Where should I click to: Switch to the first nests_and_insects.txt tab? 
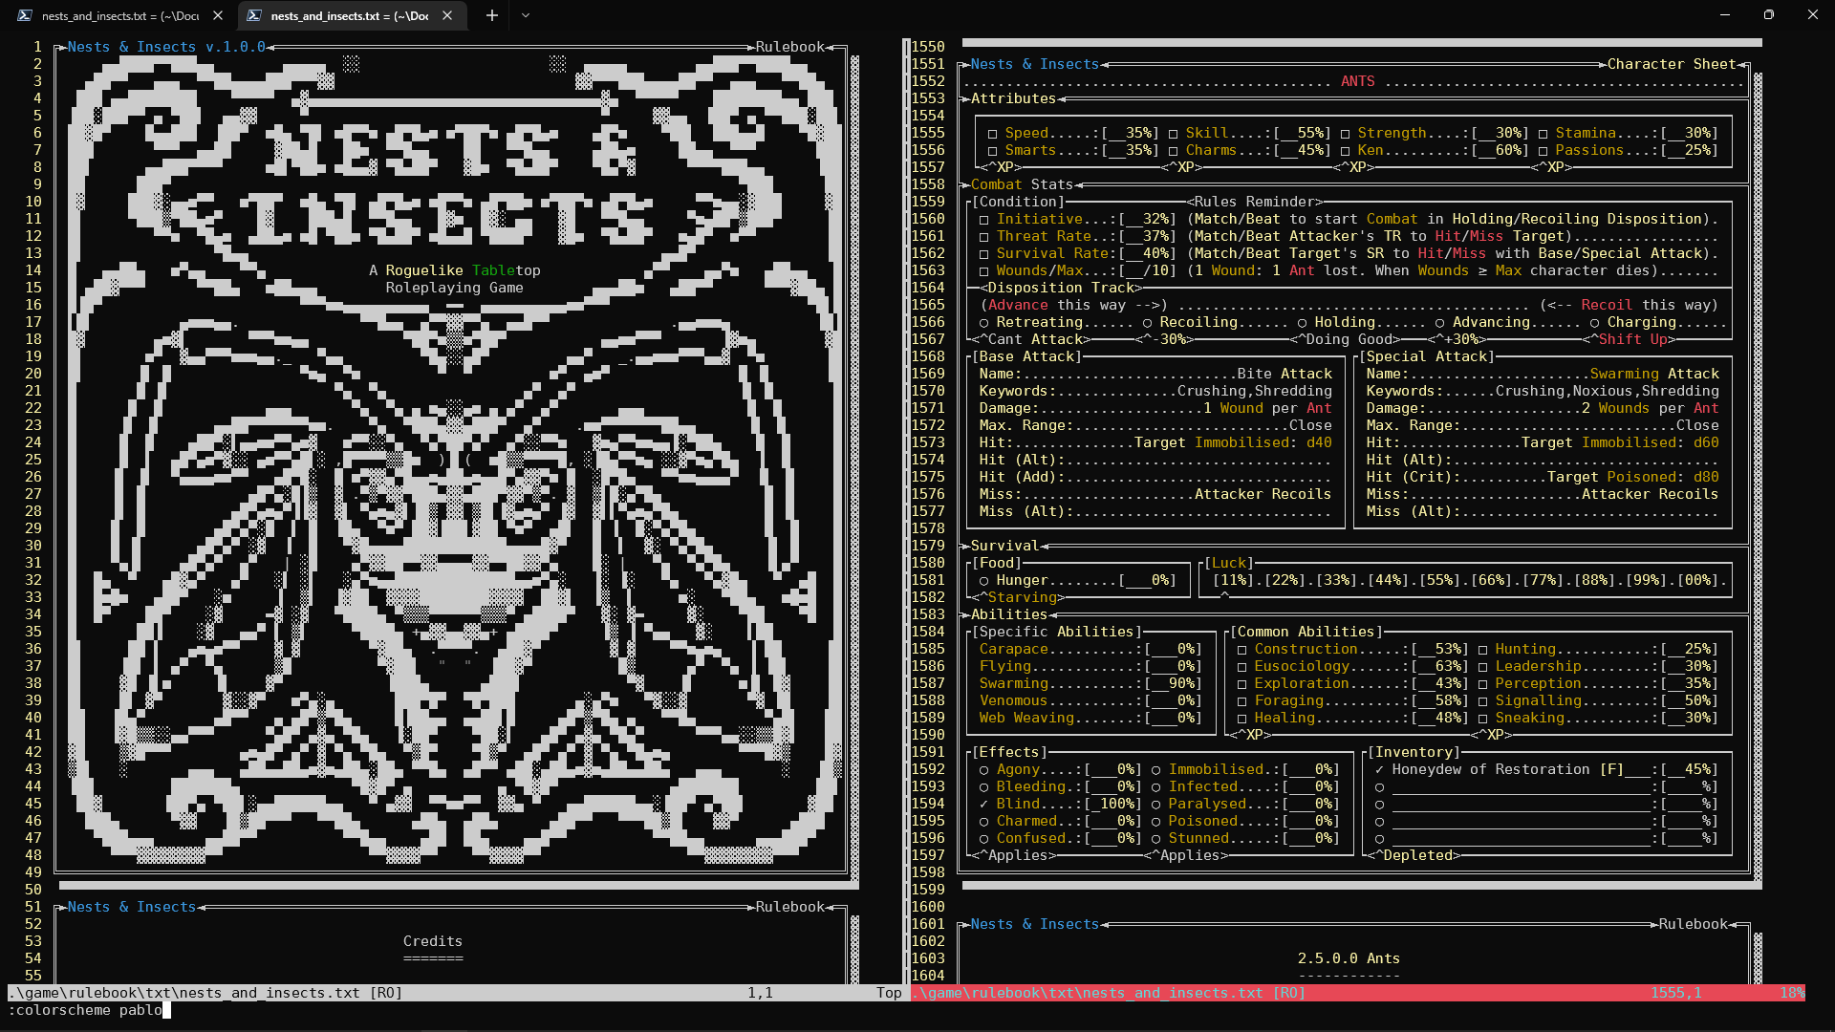(x=119, y=15)
